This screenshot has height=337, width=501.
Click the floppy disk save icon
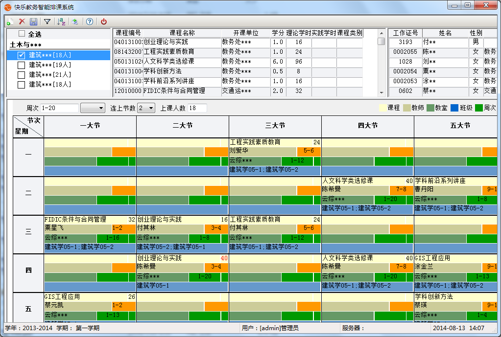coord(33,22)
